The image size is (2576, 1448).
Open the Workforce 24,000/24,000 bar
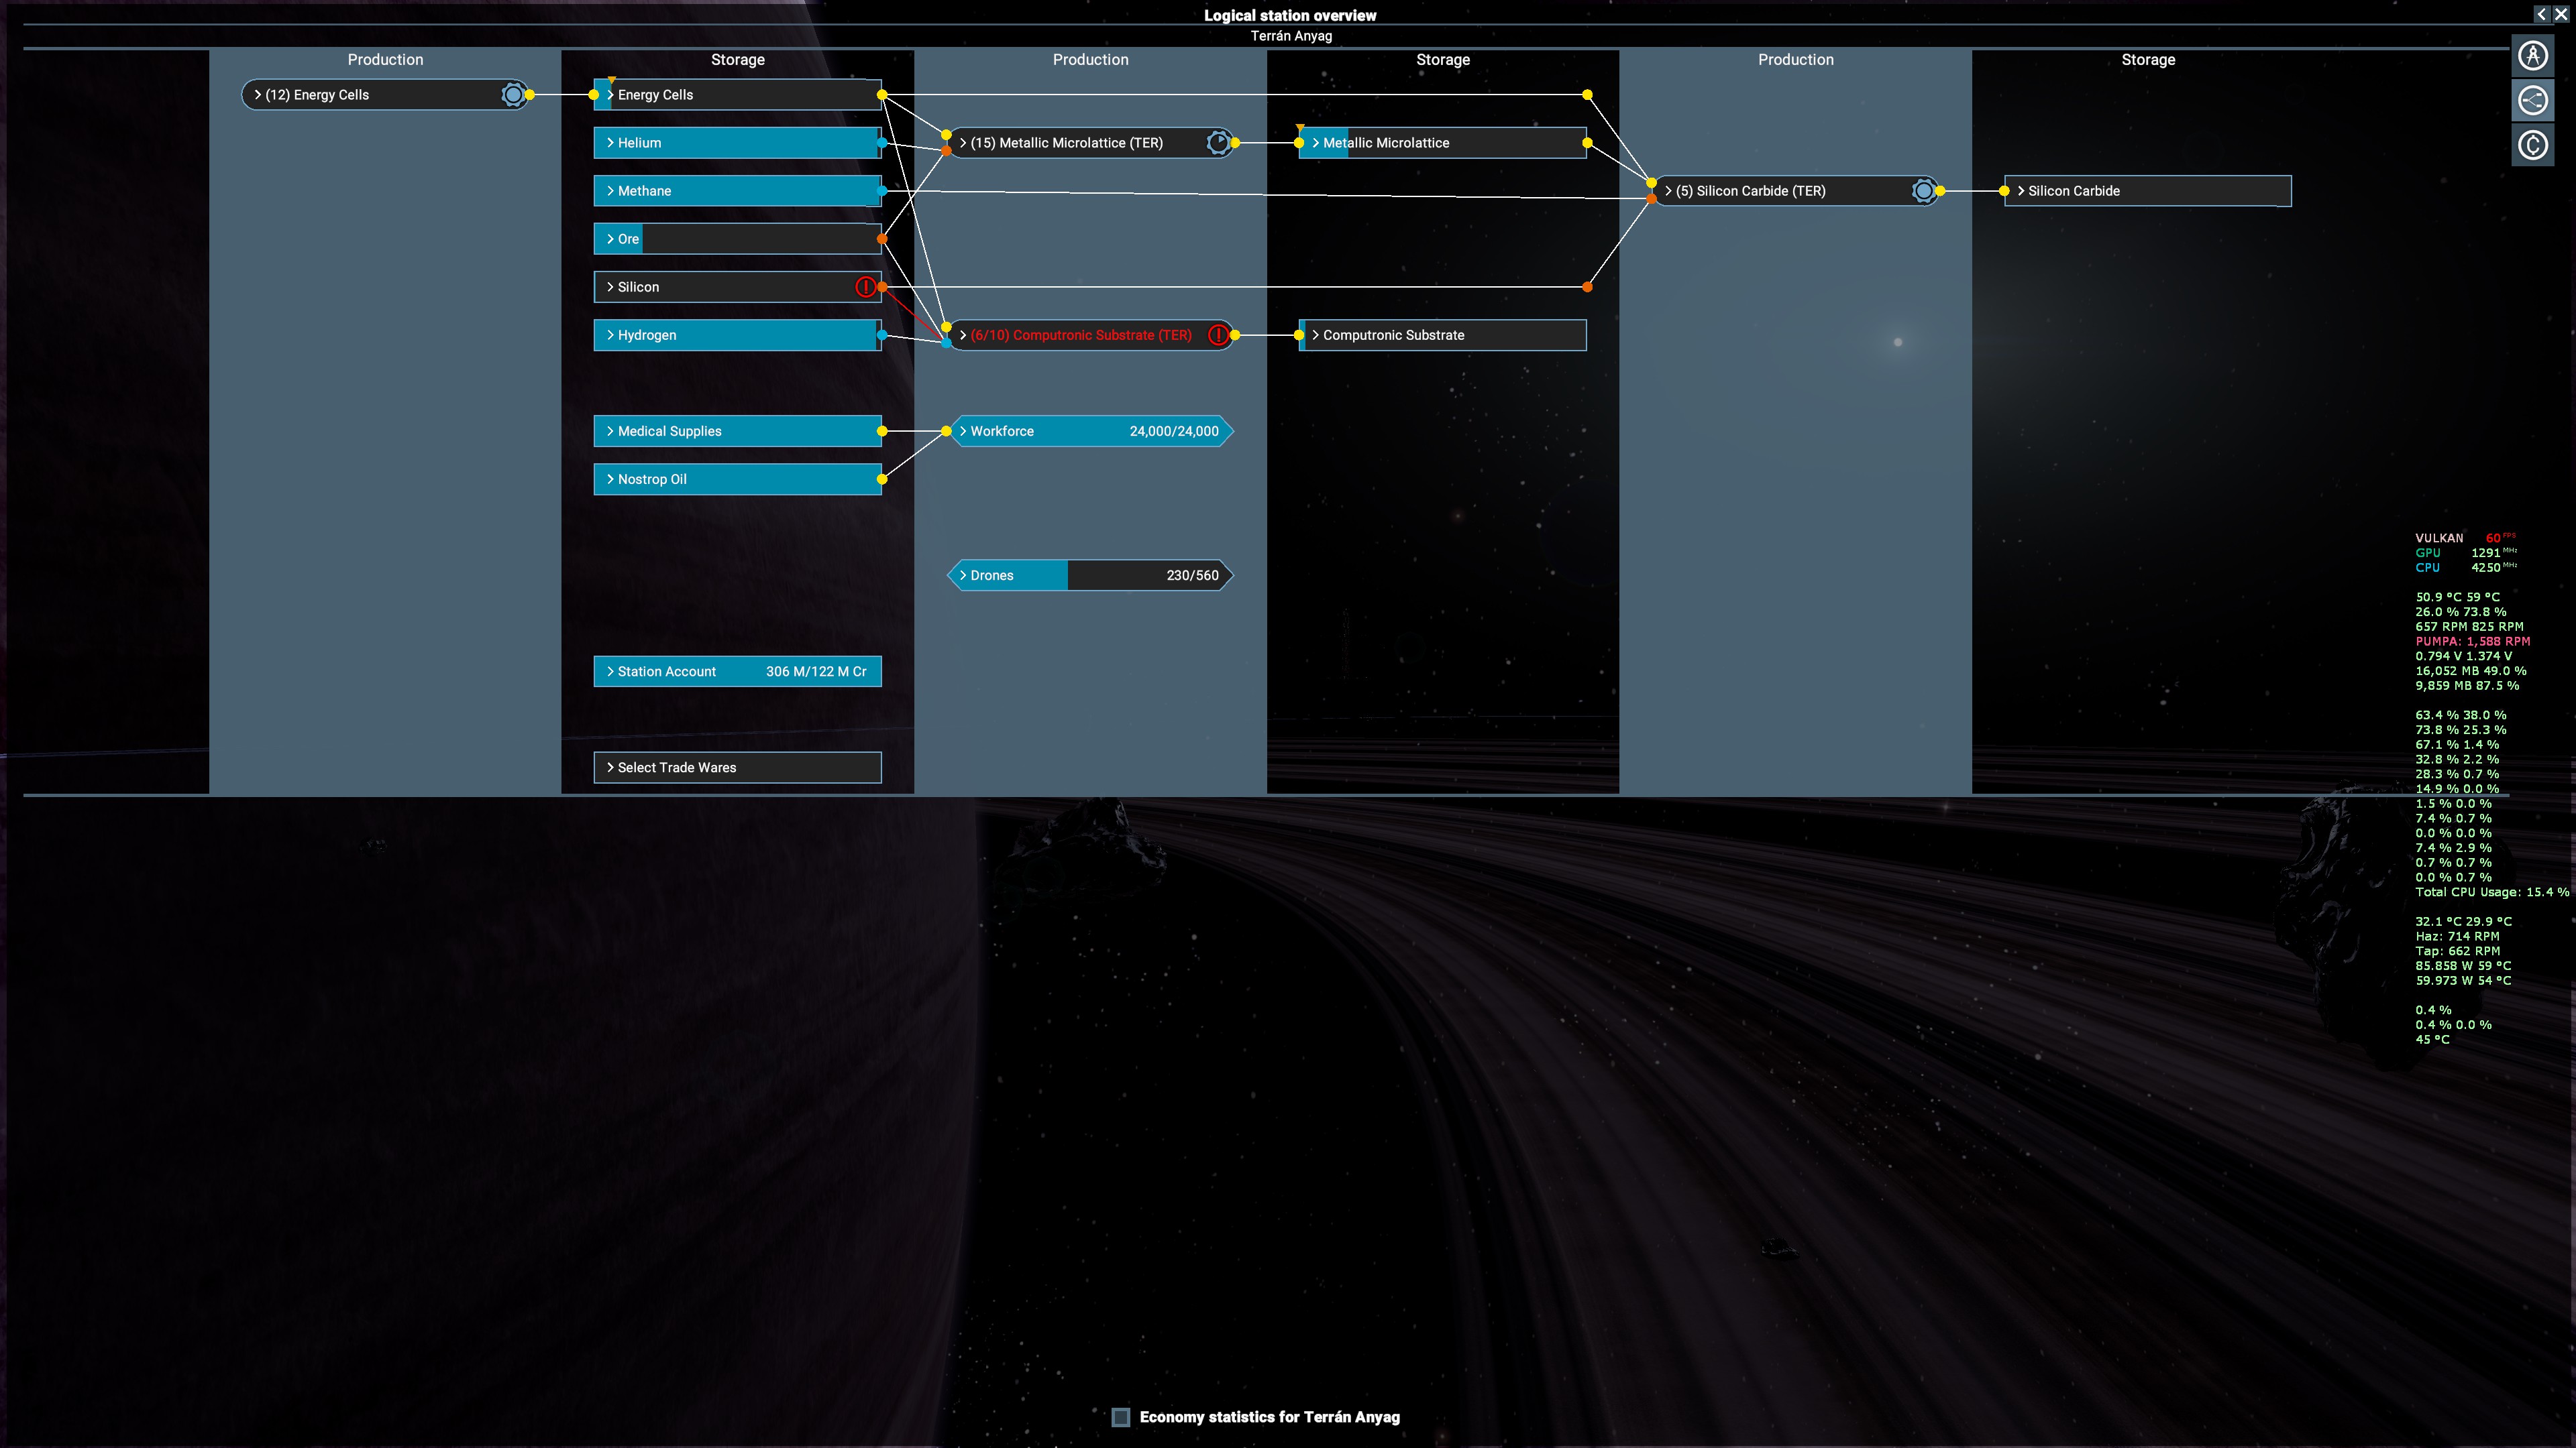[x=1090, y=430]
